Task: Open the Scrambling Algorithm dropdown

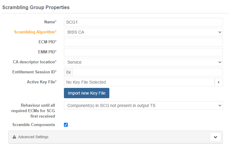Action: (x=143, y=32)
